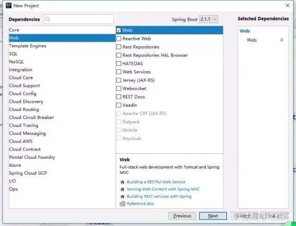Click the disabled Keycloak checkbox
296x226 pixels.
[x=119, y=138]
